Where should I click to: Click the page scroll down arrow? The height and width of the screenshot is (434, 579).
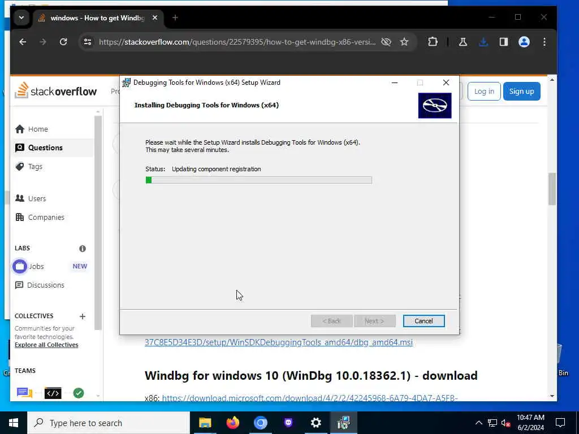tap(552, 396)
